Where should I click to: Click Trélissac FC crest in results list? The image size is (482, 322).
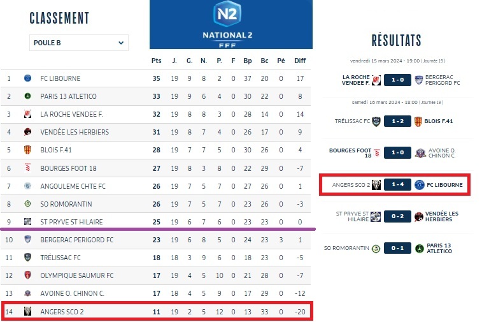point(377,121)
